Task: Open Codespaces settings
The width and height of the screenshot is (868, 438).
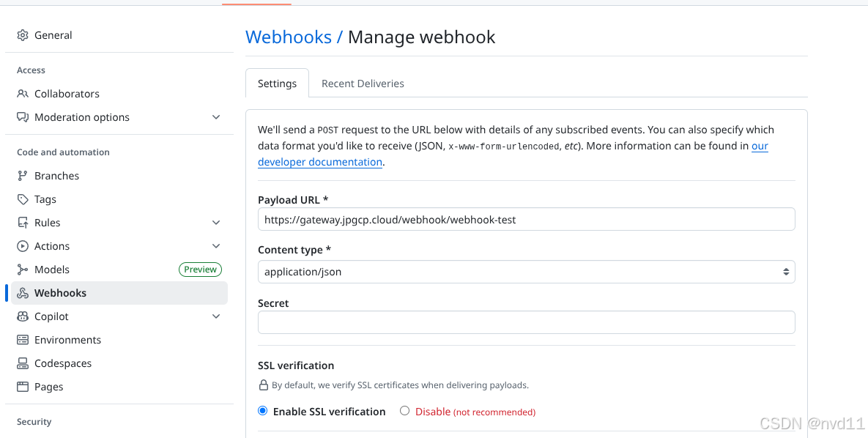Action: 119,363
